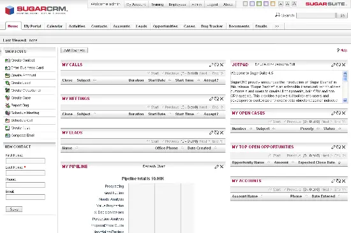Image resolution: width=351 pixels, height=233 pixels.
Task: Edit the Jotpad dashlet with pencil icon
Action: pyautogui.click(x=333, y=65)
